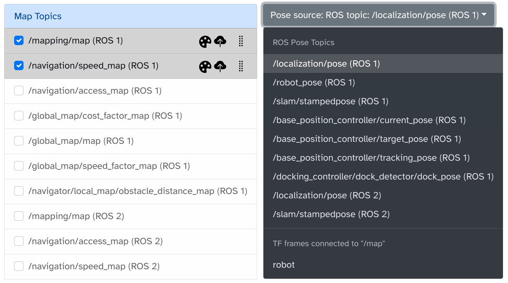This screenshot has height=283, width=508.
Task: Click upload cloud icon for /mapping/map
Action: click(220, 42)
